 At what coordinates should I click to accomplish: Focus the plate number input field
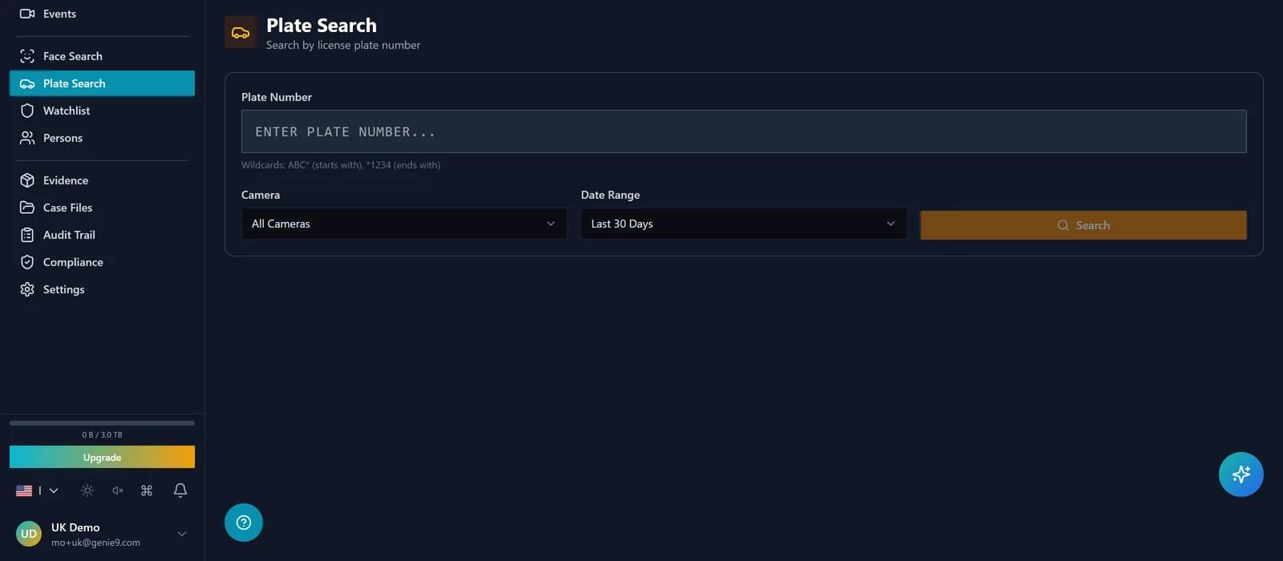[x=744, y=131]
